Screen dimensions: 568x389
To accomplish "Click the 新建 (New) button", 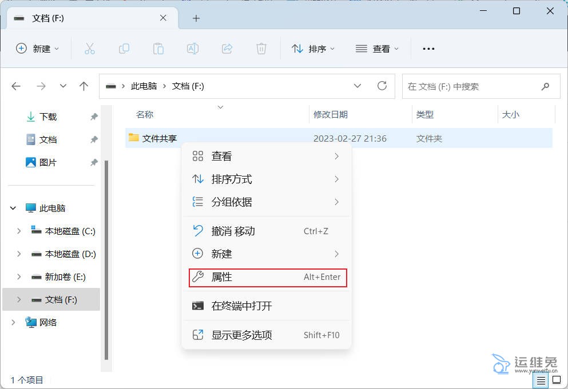I will pyautogui.click(x=37, y=49).
